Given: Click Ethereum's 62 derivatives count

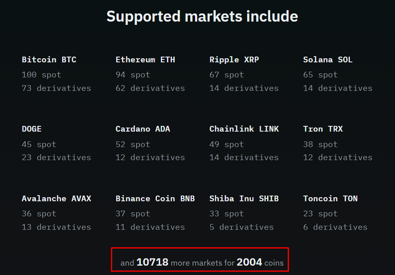Looking at the screenshot, I should [150, 88].
